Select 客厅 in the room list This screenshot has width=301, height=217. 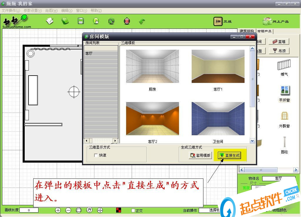[101, 54]
